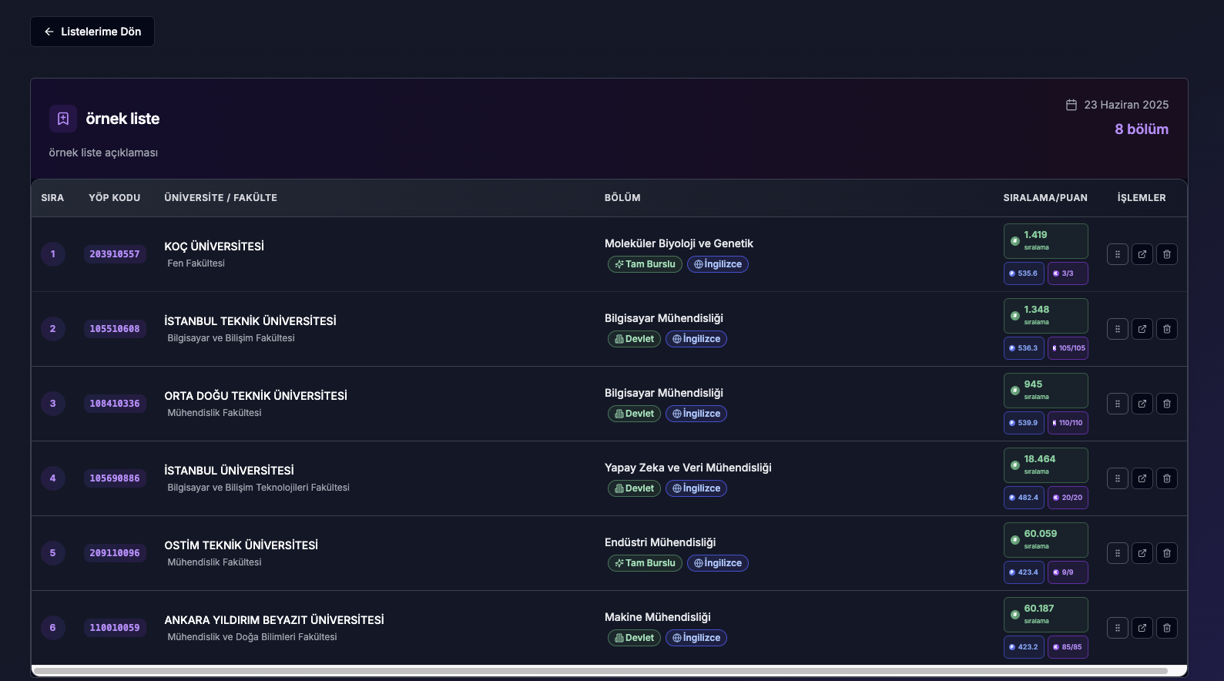
Task: Click YÖP code 108410336
Action: pos(115,404)
